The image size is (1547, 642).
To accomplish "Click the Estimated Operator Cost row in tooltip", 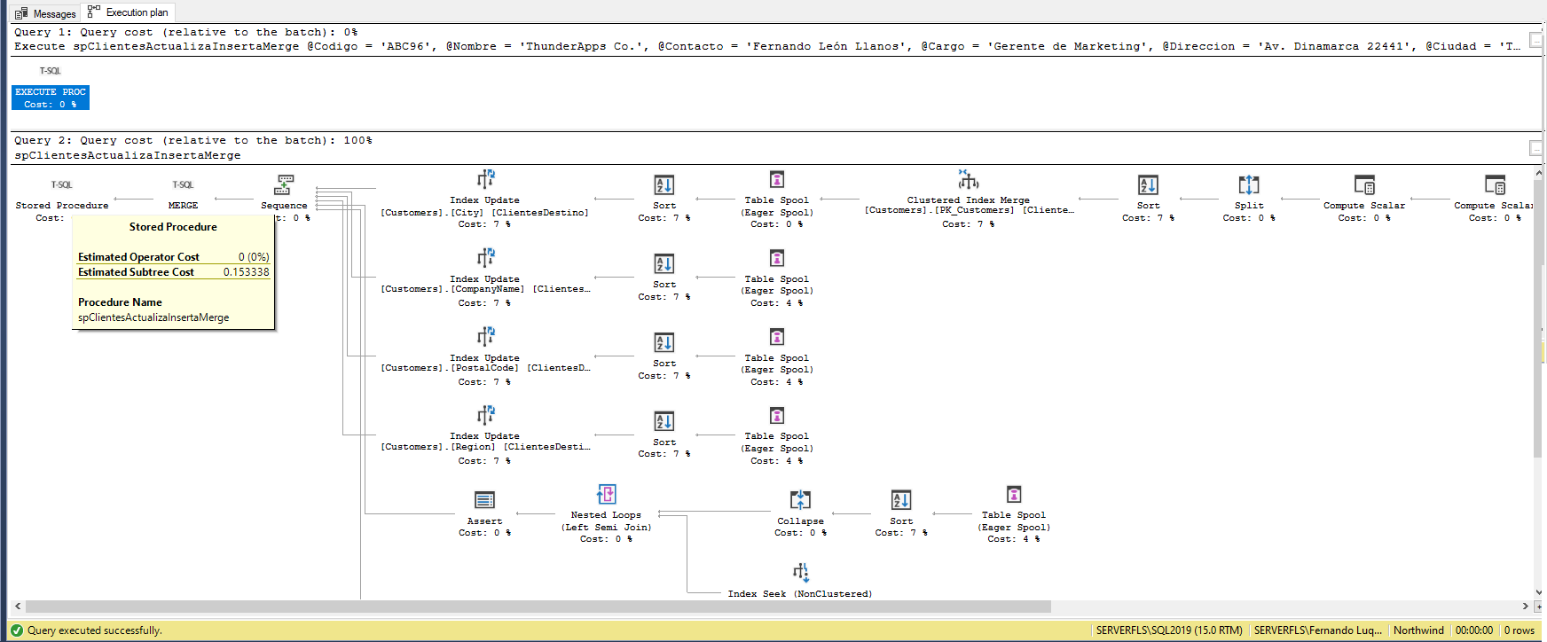I will click(173, 257).
